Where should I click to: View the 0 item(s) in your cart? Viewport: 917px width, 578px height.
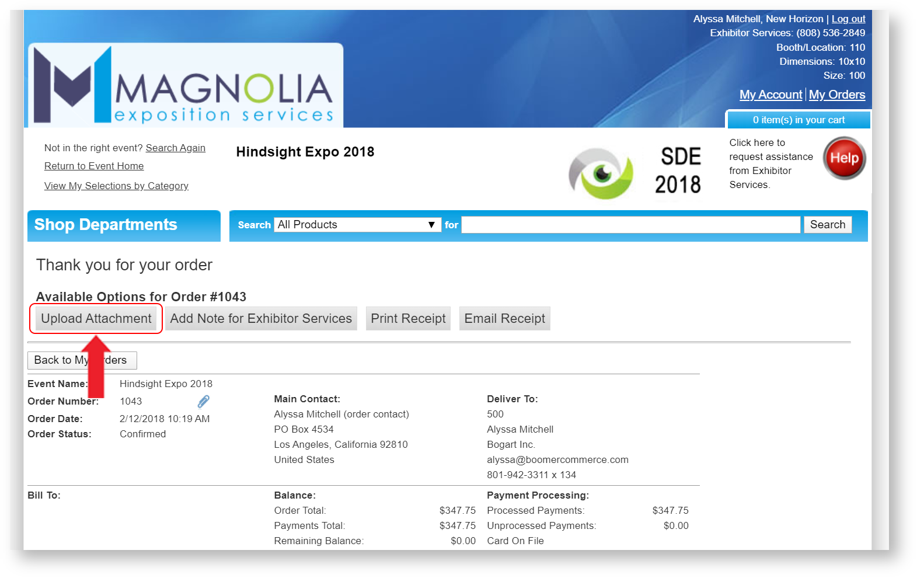pyautogui.click(x=798, y=120)
